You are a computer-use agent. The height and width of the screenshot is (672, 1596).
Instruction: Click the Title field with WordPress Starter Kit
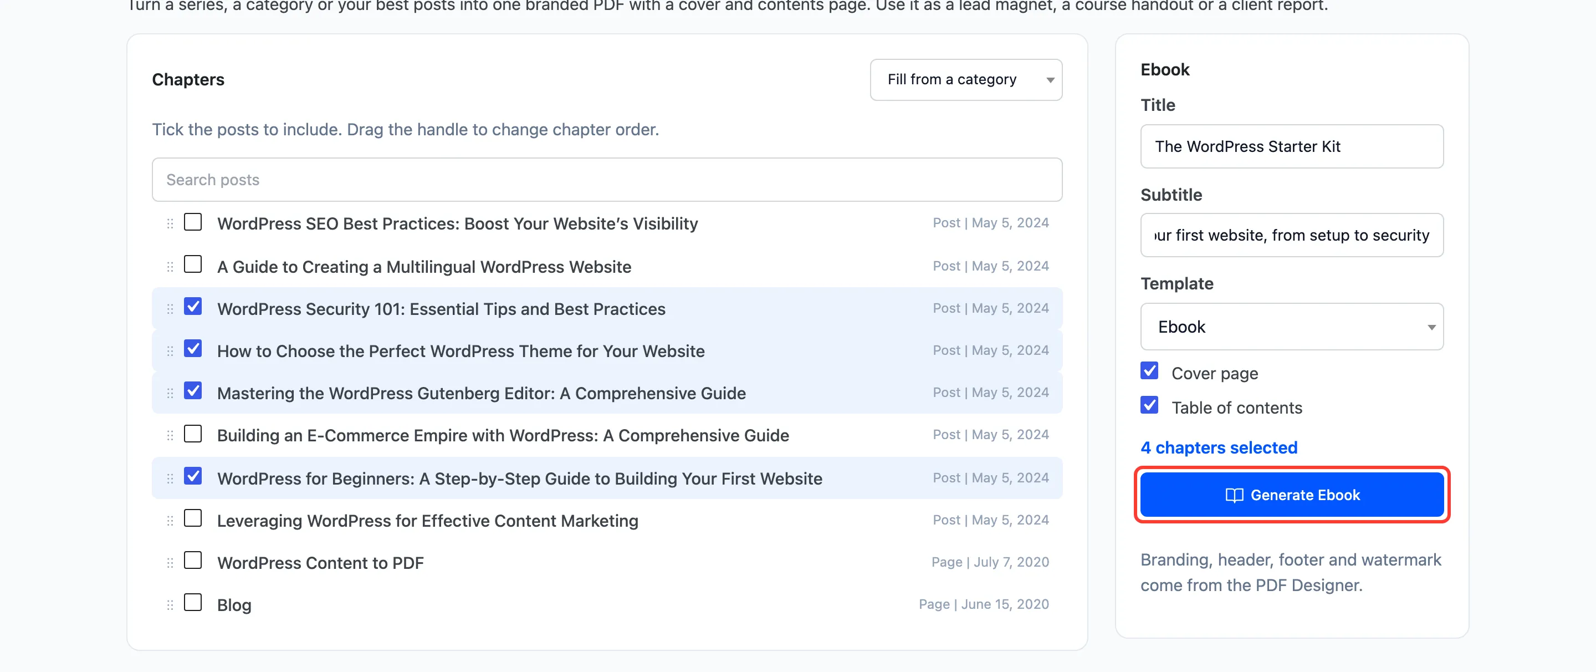click(x=1291, y=147)
